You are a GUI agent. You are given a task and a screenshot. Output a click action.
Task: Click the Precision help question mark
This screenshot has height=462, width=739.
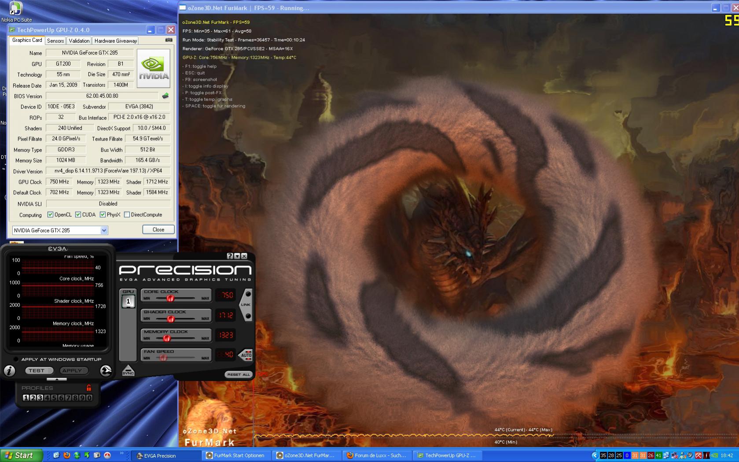coord(230,256)
